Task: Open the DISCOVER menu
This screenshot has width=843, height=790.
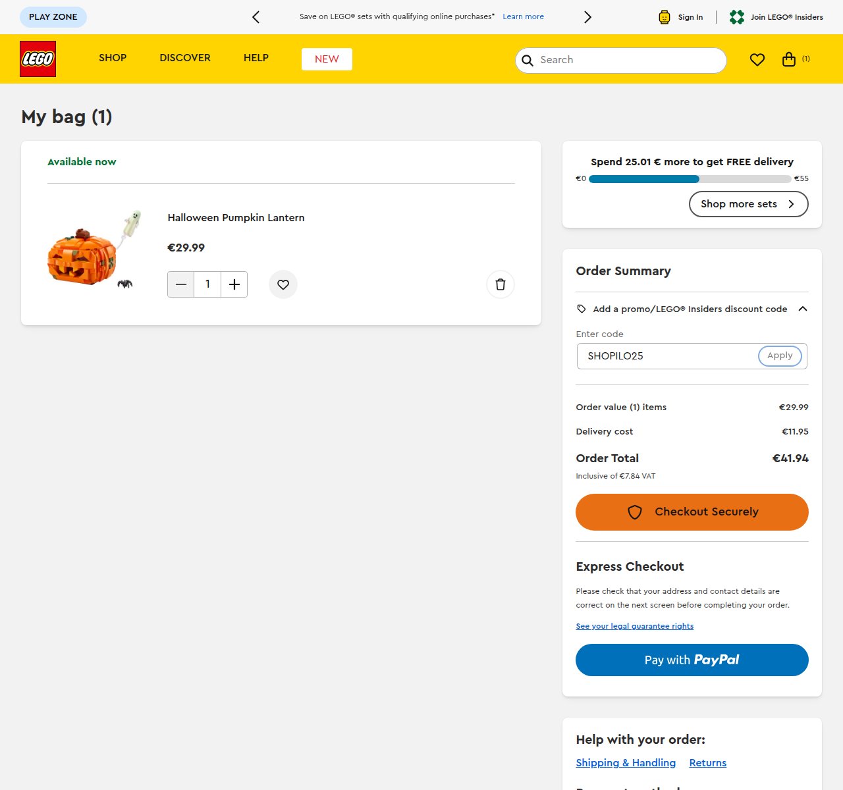Action: (x=185, y=58)
